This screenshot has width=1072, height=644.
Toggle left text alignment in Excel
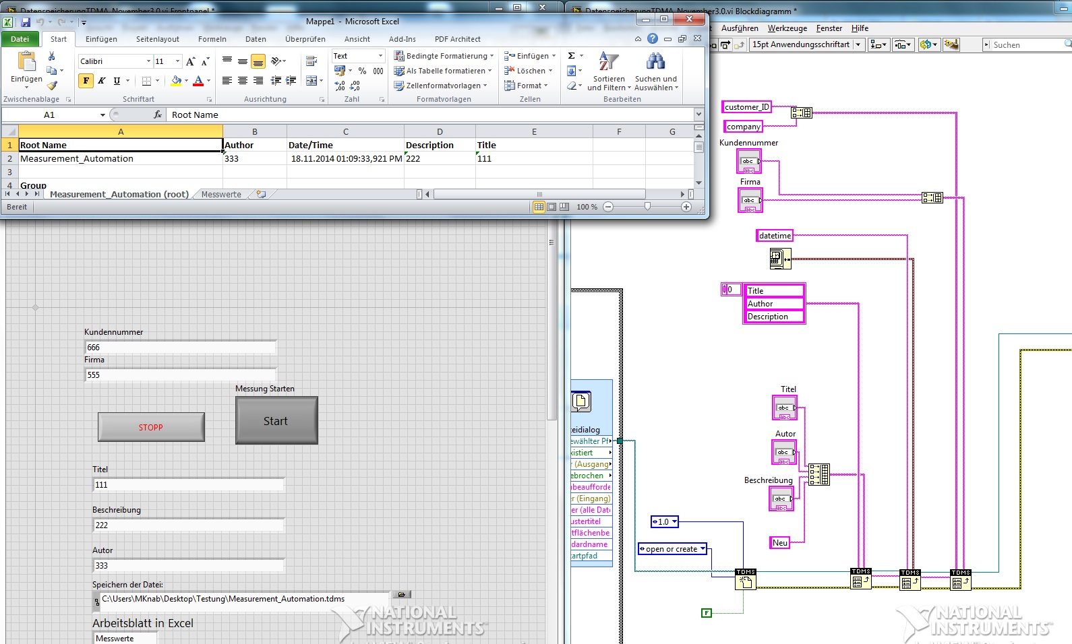pyautogui.click(x=227, y=81)
